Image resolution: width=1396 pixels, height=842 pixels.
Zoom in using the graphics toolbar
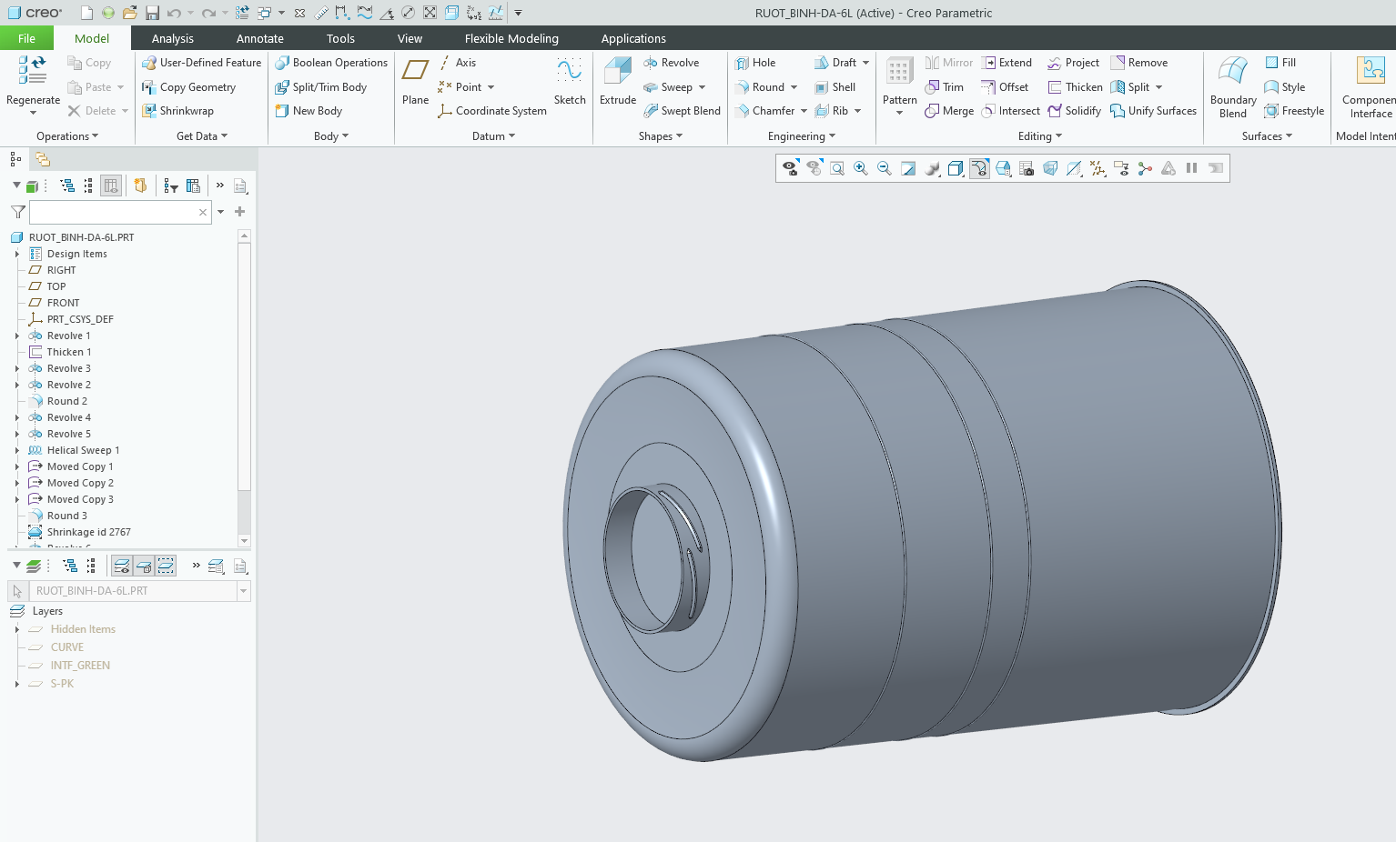(x=860, y=168)
